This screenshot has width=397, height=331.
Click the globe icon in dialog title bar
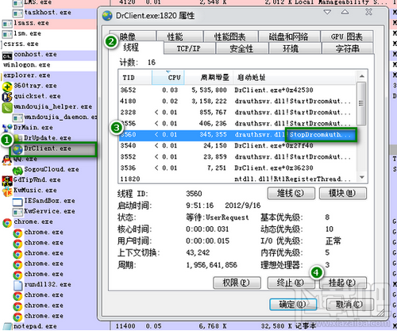pos(107,16)
